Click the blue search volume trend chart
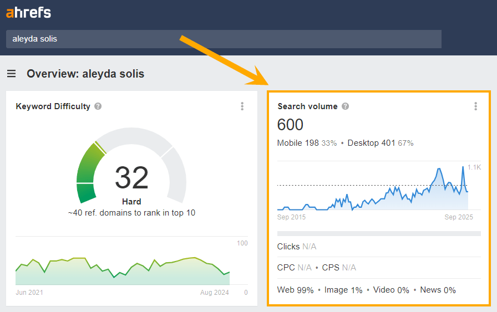This screenshot has height=312, width=497. point(372,188)
